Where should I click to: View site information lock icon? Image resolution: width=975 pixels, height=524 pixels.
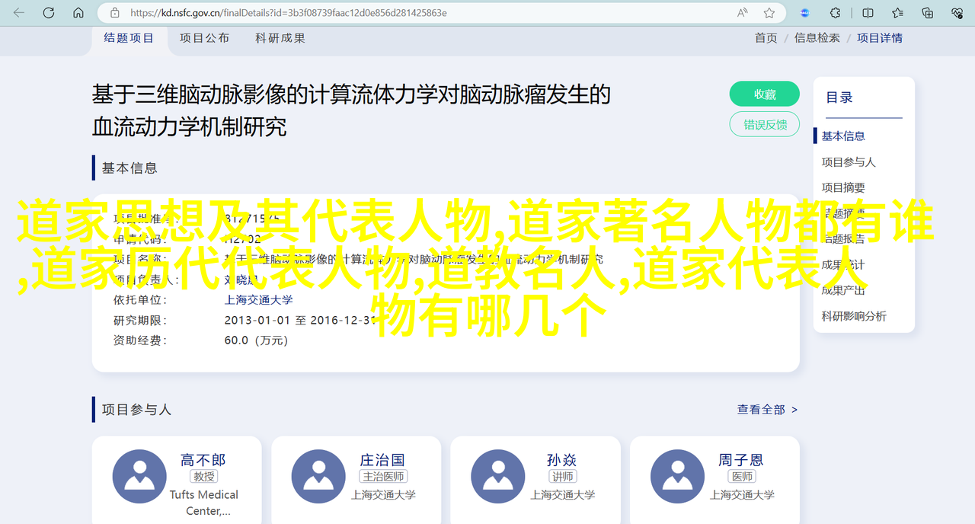(x=115, y=13)
